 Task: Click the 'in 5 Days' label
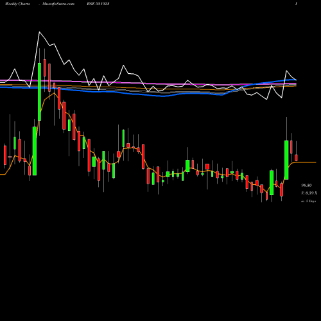pos(309,201)
